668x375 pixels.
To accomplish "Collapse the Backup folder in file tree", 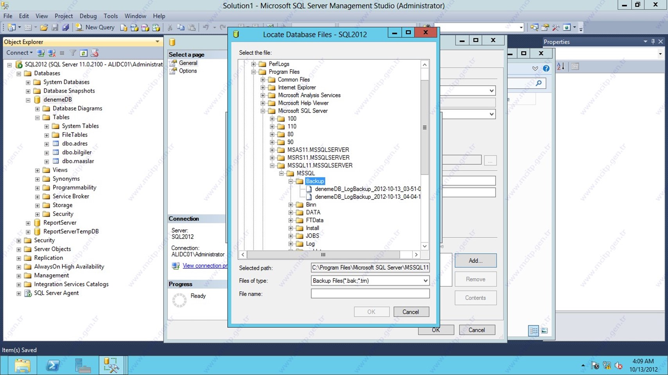I will [291, 181].
